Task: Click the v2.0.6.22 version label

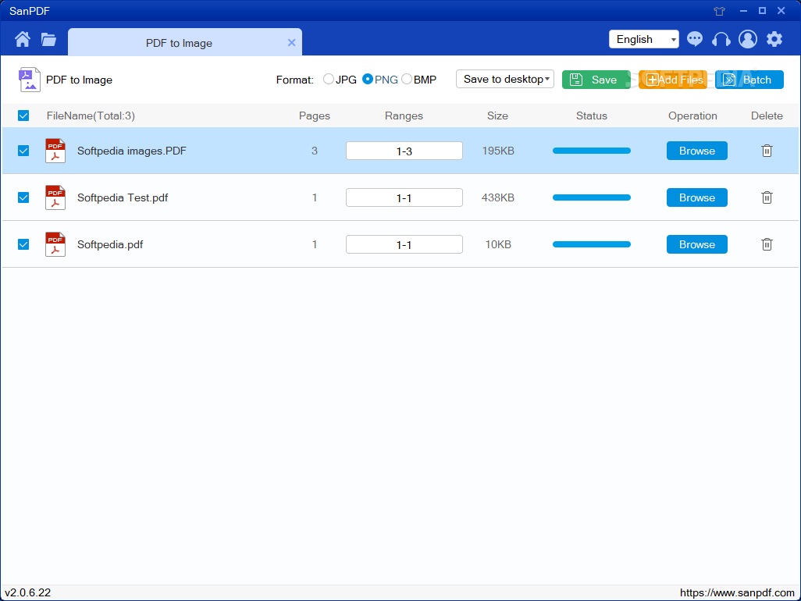Action: (x=28, y=592)
